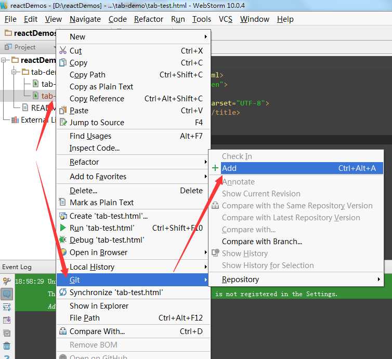
Task: Click the Show History icon
Action: click(215, 253)
